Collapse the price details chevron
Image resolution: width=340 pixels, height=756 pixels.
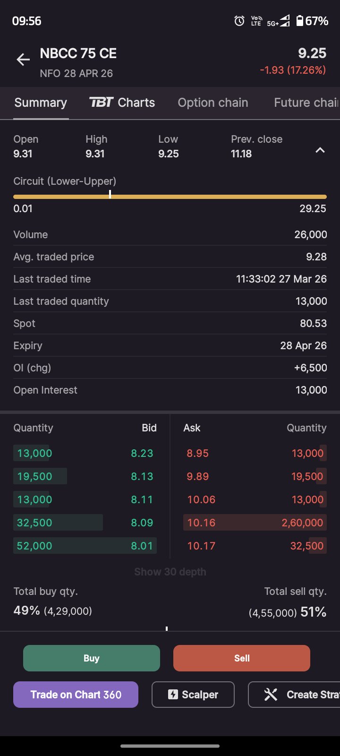point(320,150)
